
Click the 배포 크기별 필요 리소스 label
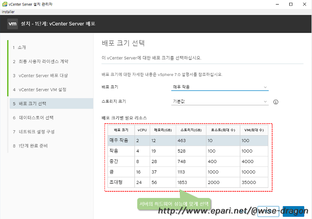pos(124,118)
